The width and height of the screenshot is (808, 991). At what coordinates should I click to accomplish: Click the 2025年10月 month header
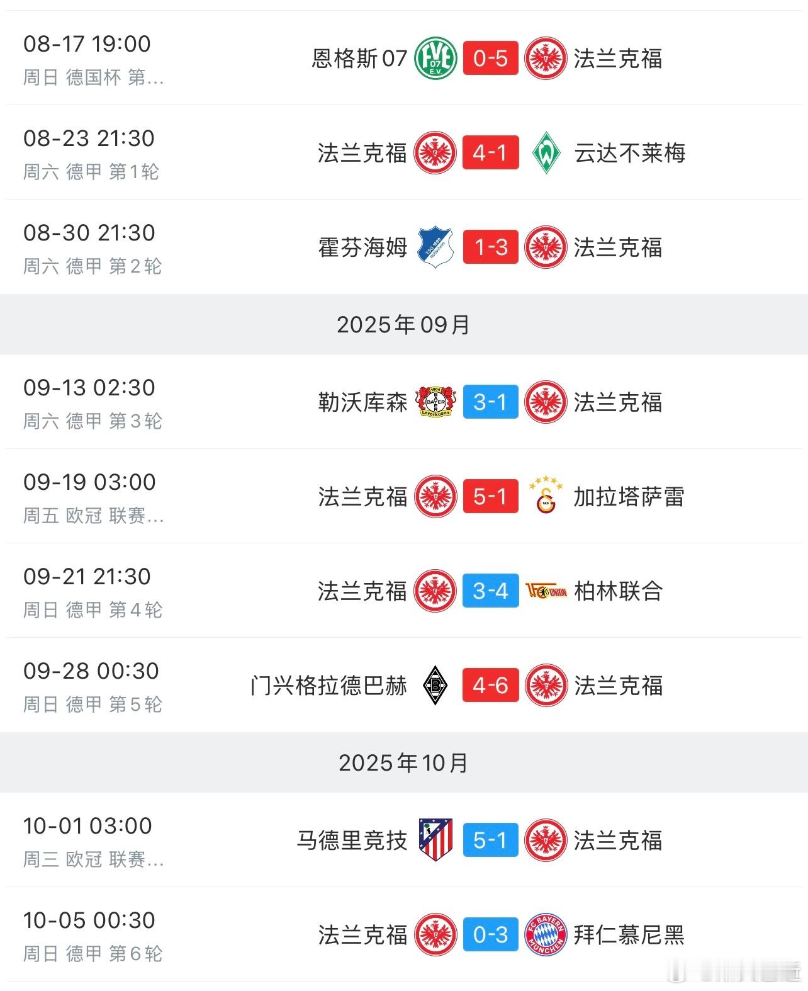tap(403, 762)
